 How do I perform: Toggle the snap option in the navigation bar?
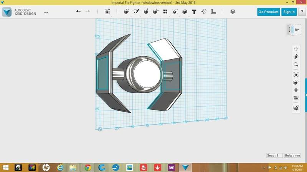coord(296,108)
